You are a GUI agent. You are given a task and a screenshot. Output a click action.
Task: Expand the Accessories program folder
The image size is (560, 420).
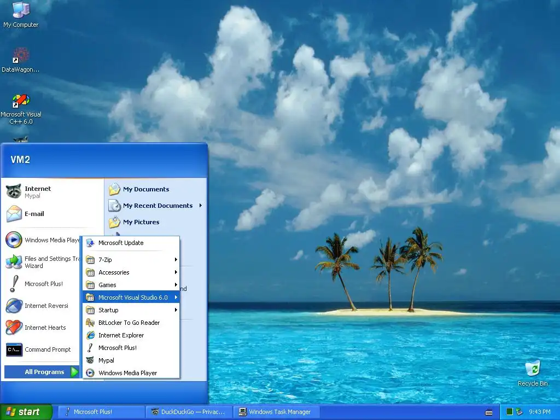[x=131, y=272]
